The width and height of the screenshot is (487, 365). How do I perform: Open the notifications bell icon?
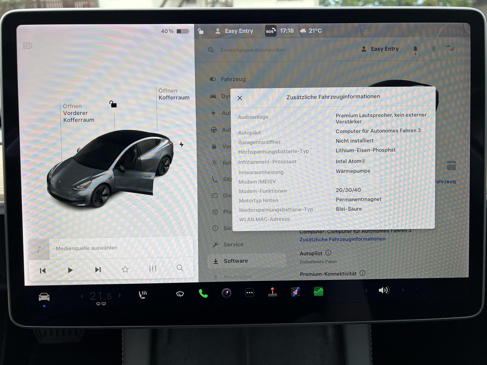click(x=415, y=49)
